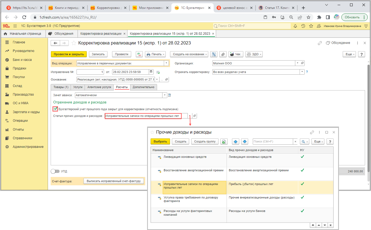The height and width of the screenshot is (230, 371).
Task: Toggle the УПД switch
Action: click(55, 171)
